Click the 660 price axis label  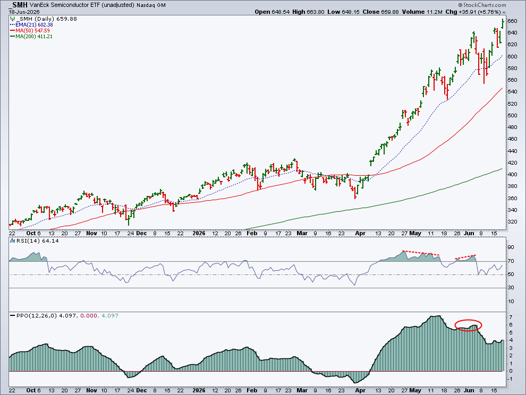(512, 21)
